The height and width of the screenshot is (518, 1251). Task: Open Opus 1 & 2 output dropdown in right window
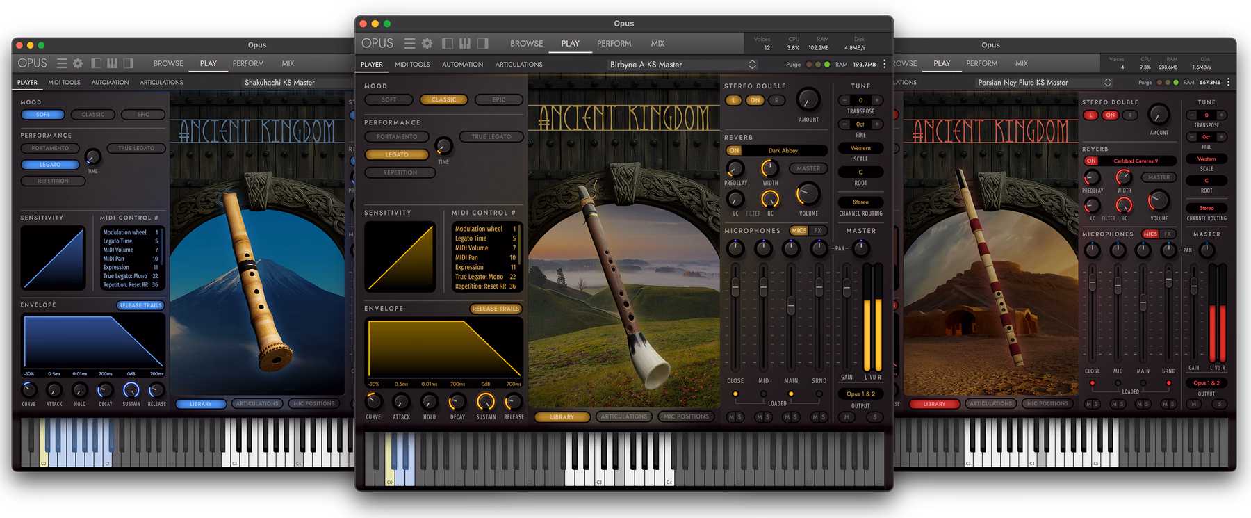(1207, 382)
